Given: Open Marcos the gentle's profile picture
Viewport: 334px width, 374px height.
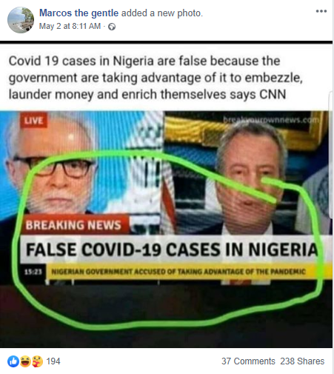Looking at the screenshot, I should (21, 20).
